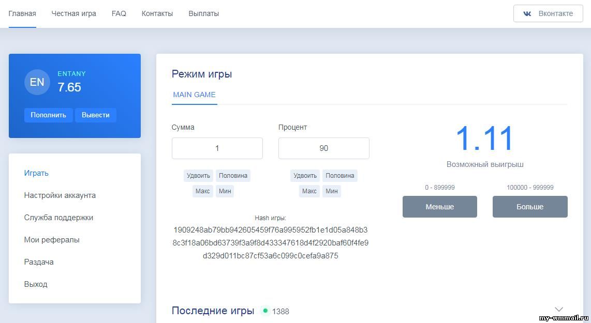Open Играть in the sidebar
Image resolution: width=591 pixels, height=323 pixels.
point(36,173)
